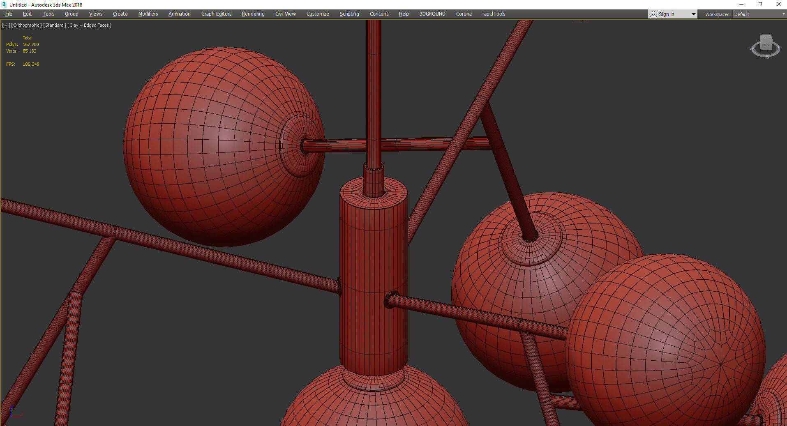The image size is (787, 426).
Task: Open the Scripting menu
Action: coord(349,14)
